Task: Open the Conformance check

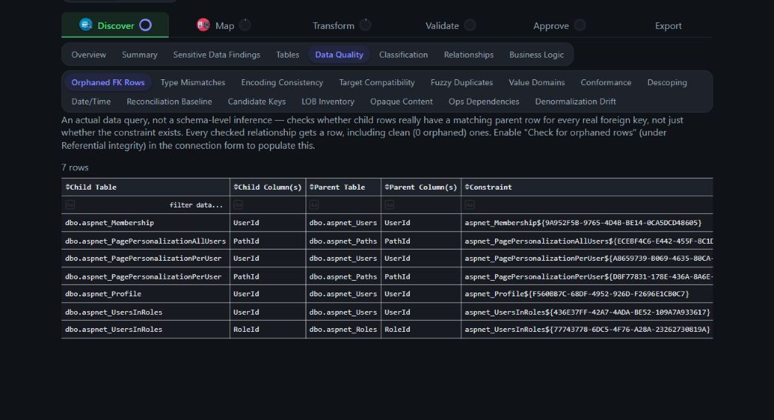Action: click(606, 82)
